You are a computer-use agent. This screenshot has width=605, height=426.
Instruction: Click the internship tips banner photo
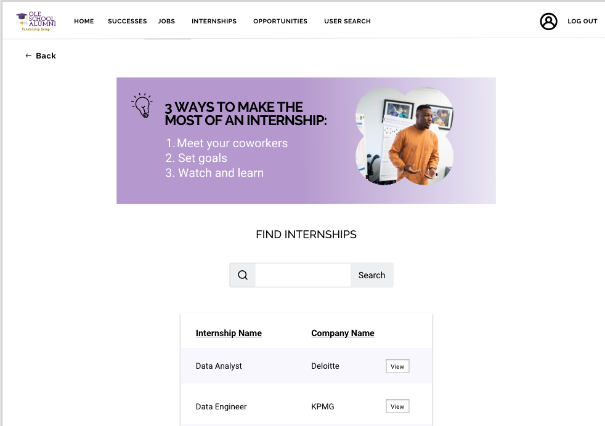click(405, 137)
